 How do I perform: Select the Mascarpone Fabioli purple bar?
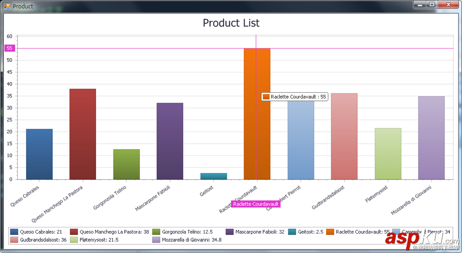pos(170,141)
